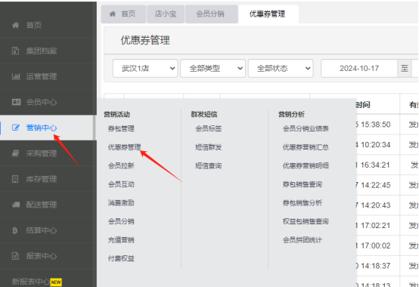
Task: Open the 短信群发 link
Action: pos(209,147)
